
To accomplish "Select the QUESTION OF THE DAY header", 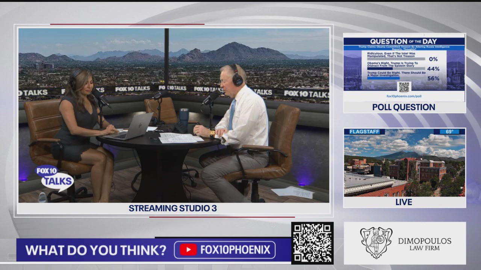I will (x=404, y=41).
